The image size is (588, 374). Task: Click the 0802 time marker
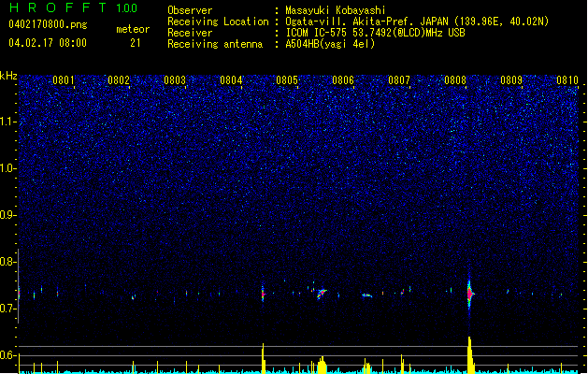pos(119,80)
